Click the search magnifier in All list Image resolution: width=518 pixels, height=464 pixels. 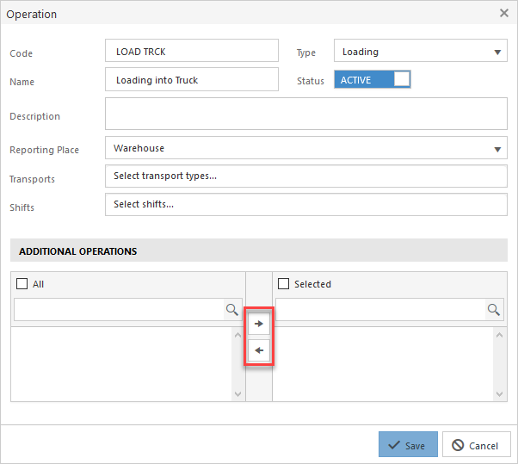point(232,310)
